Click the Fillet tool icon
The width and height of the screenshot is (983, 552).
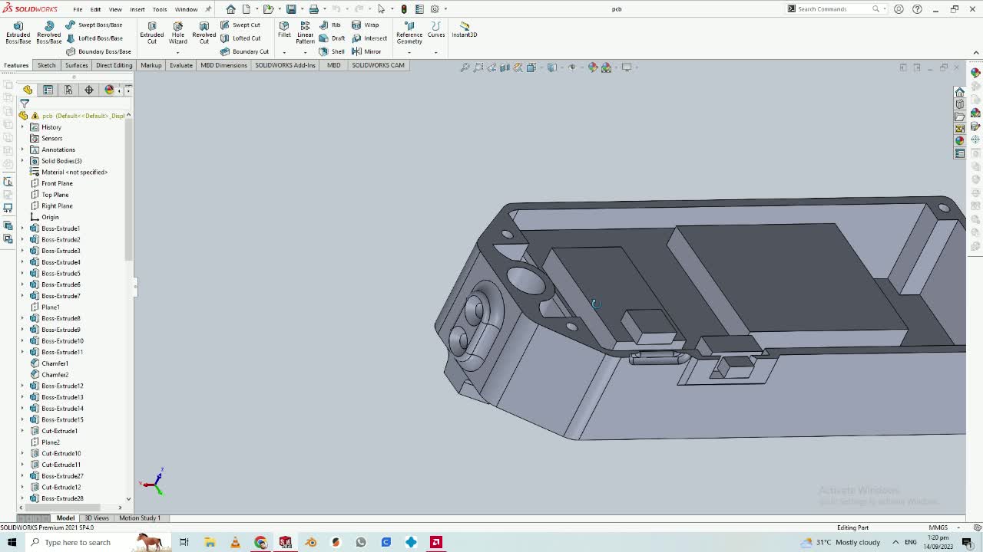pos(284,29)
